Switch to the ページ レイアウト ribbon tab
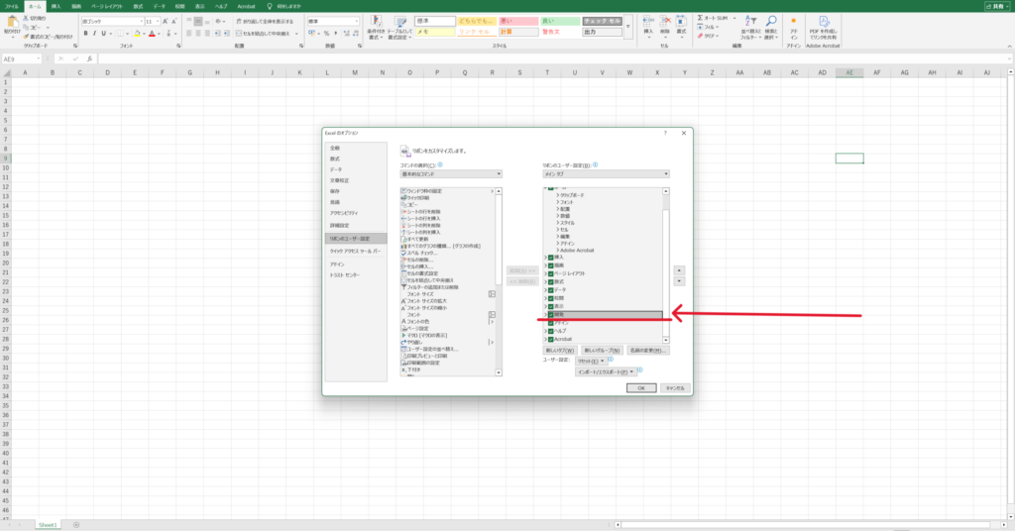The height and width of the screenshot is (531, 1015). [x=108, y=6]
